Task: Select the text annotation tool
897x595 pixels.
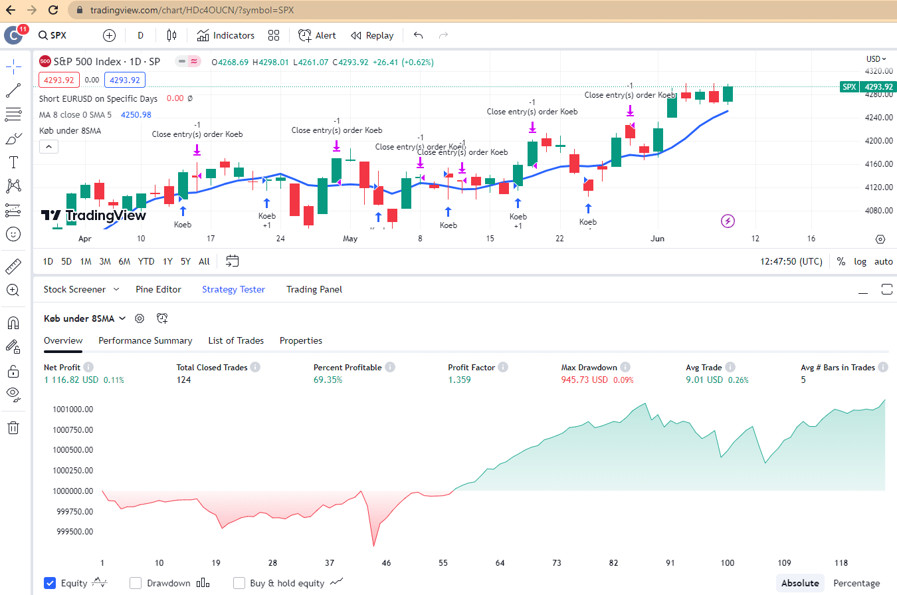Action: tap(14, 162)
